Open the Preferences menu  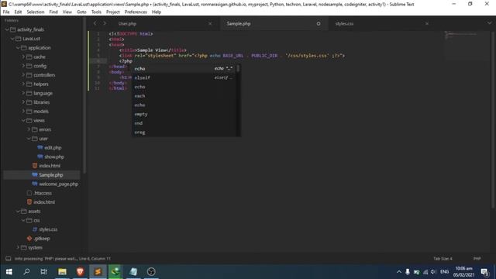click(x=136, y=12)
